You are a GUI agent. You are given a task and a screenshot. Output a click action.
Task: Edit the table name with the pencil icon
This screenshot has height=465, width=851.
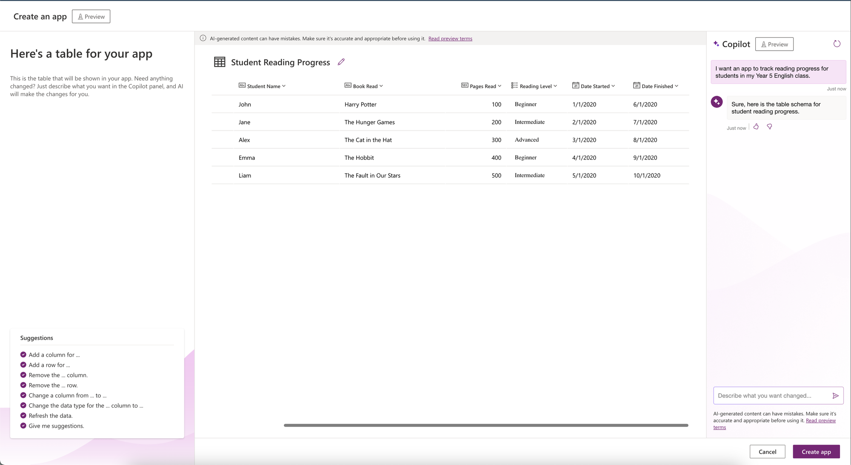pyautogui.click(x=341, y=62)
